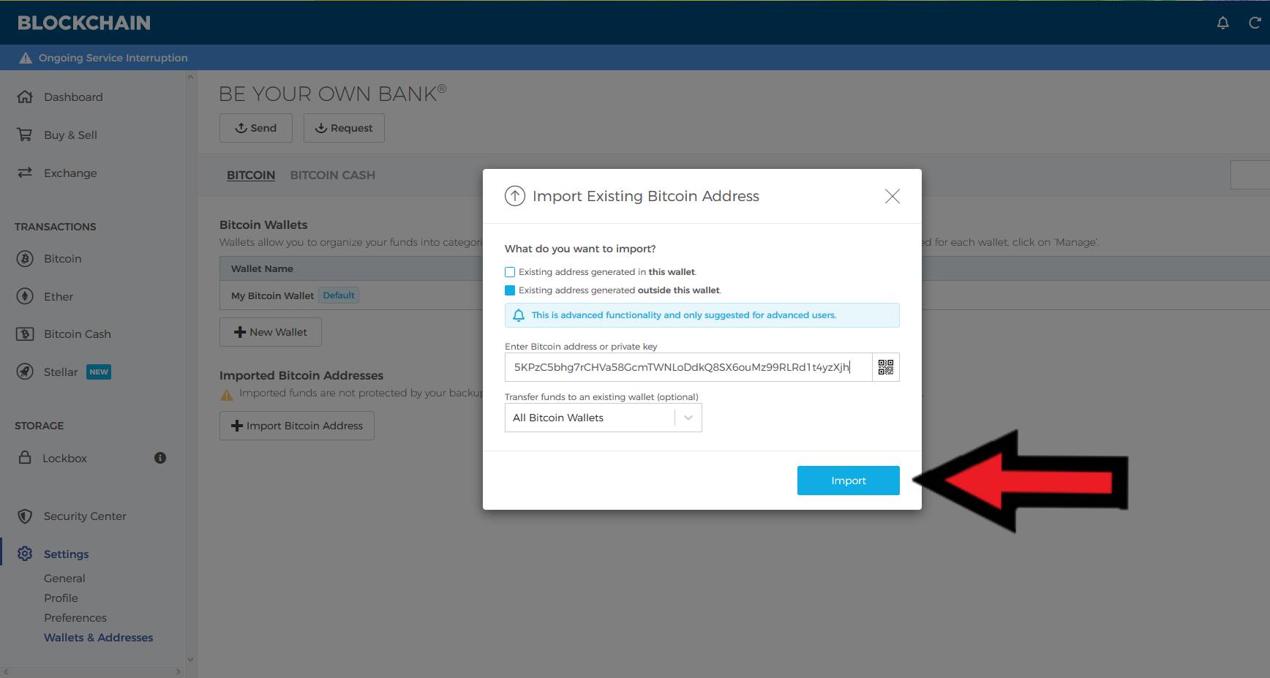Click the Ether diamond icon

25,296
